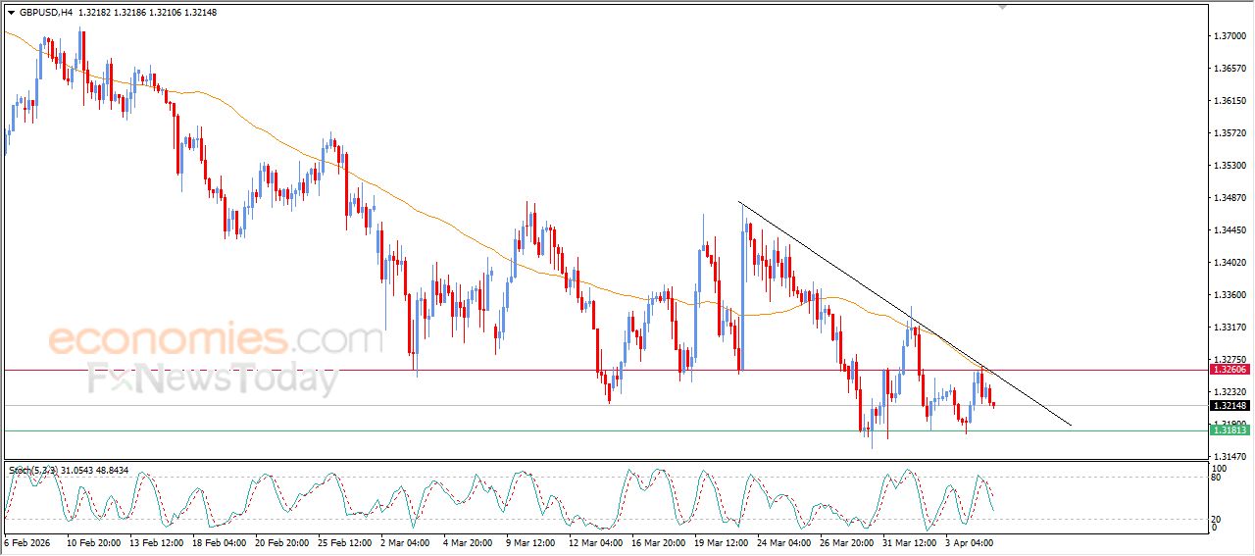The image size is (1255, 556).
Task: Click the red 1.32606 price label
Action: (x=1229, y=370)
